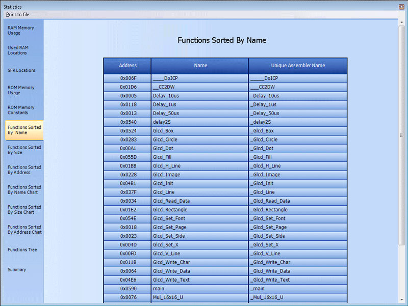Select address cell 0x04B1
The width and height of the screenshot is (408, 306).
[127, 184]
